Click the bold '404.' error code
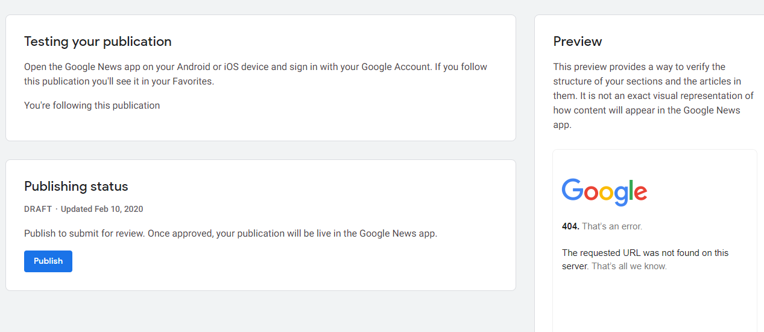764x332 pixels. (x=570, y=226)
